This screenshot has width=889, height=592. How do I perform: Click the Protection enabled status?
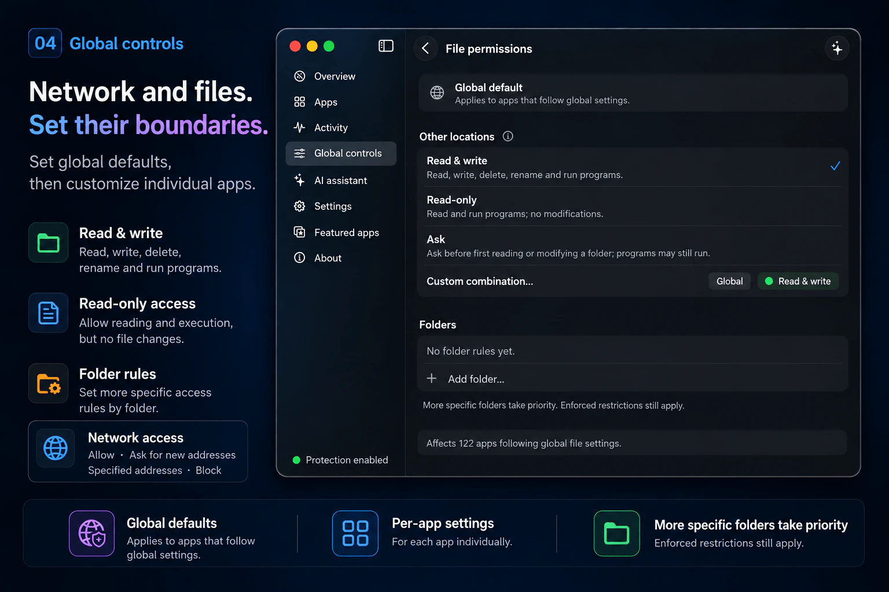click(x=340, y=460)
